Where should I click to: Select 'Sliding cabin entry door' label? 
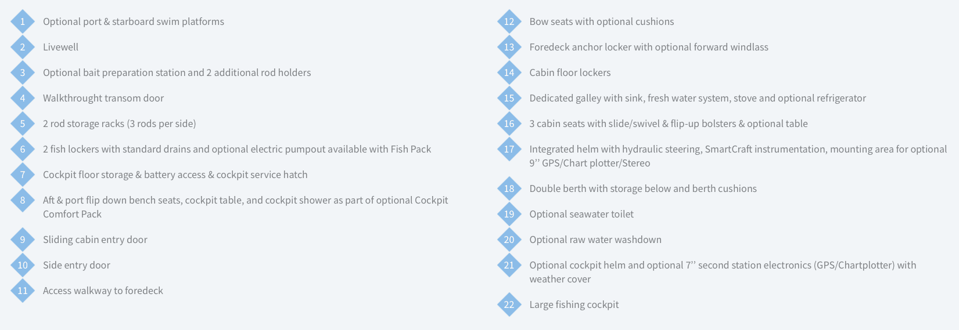coord(95,240)
